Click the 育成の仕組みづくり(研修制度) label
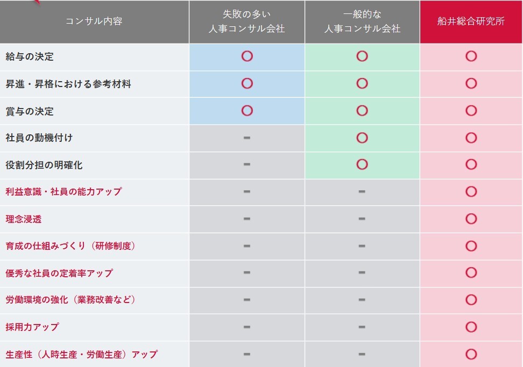The width and height of the screenshot is (523, 367). point(70,246)
